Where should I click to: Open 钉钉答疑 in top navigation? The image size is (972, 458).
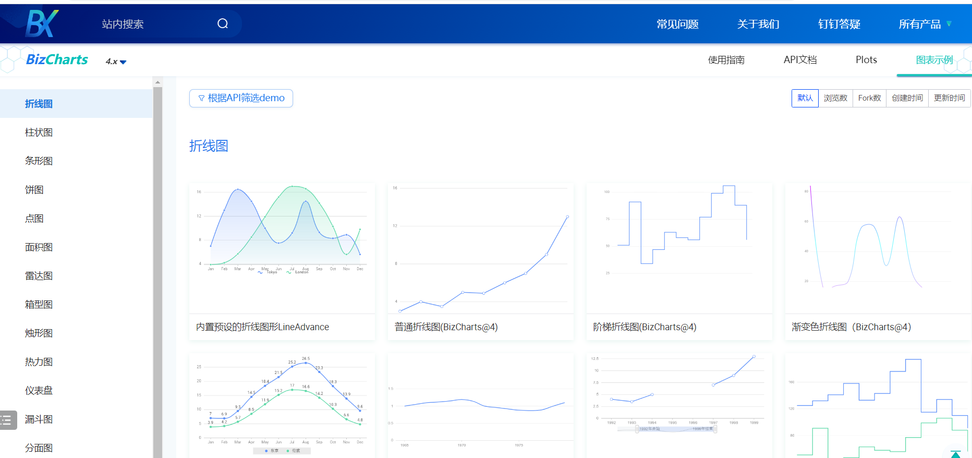[839, 24]
